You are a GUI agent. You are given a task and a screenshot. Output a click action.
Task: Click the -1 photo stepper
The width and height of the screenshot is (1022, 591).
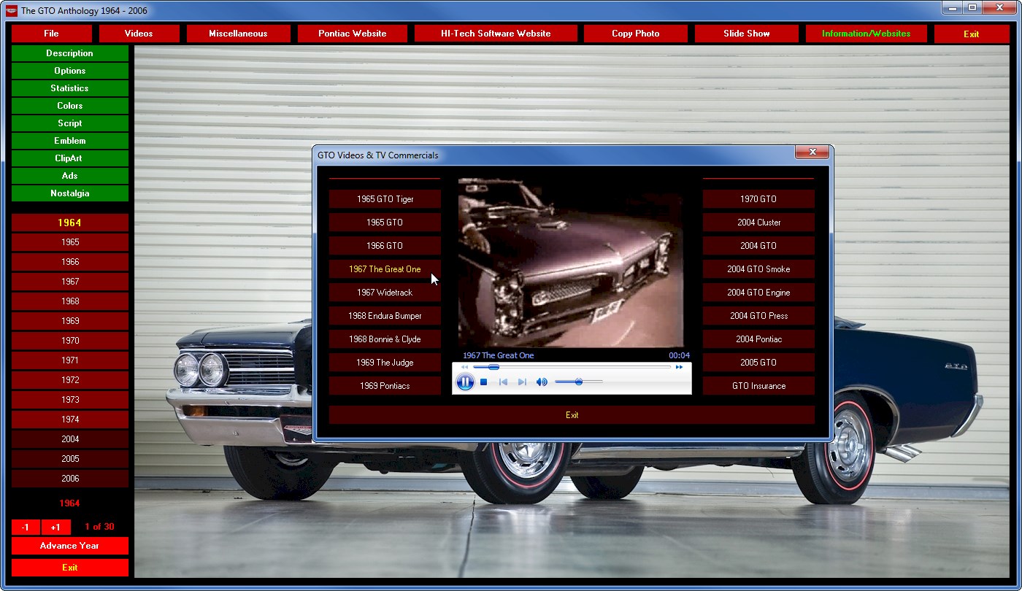coord(26,528)
